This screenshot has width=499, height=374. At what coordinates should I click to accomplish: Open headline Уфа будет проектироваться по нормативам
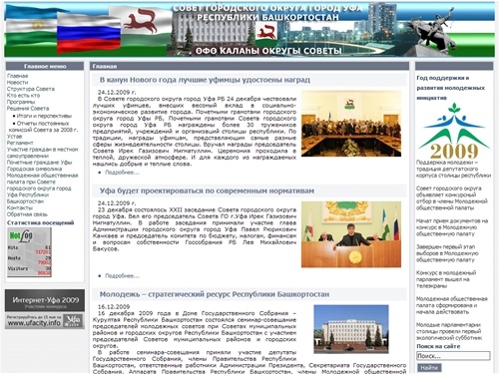click(x=207, y=190)
